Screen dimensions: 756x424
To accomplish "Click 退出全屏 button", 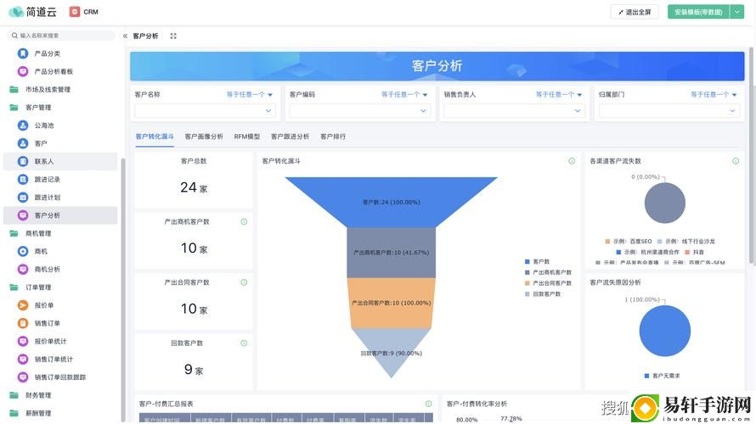I will (x=635, y=12).
